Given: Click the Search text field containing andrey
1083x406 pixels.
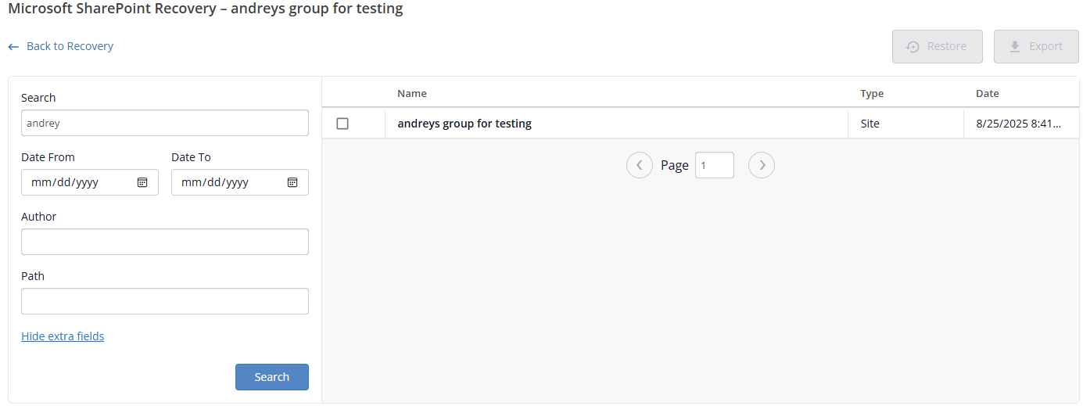Looking at the screenshot, I should (164, 123).
